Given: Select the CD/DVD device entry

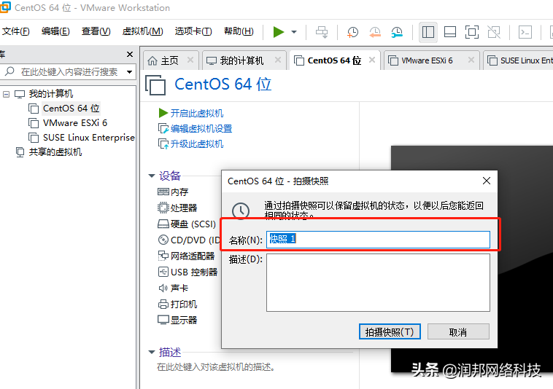Looking at the screenshot, I should 189,240.
